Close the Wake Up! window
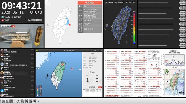The height and width of the screenshot is (104, 186). (x=101, y=51)
